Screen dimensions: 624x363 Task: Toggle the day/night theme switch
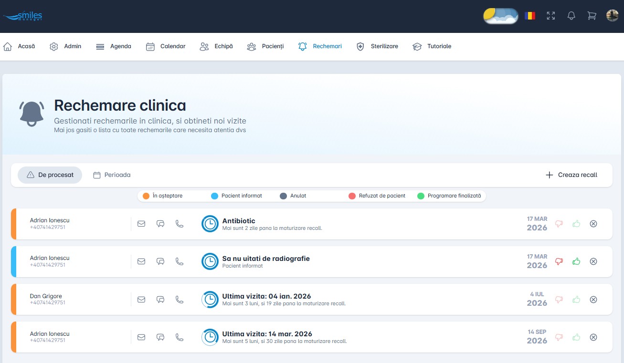tap(500, 16)
